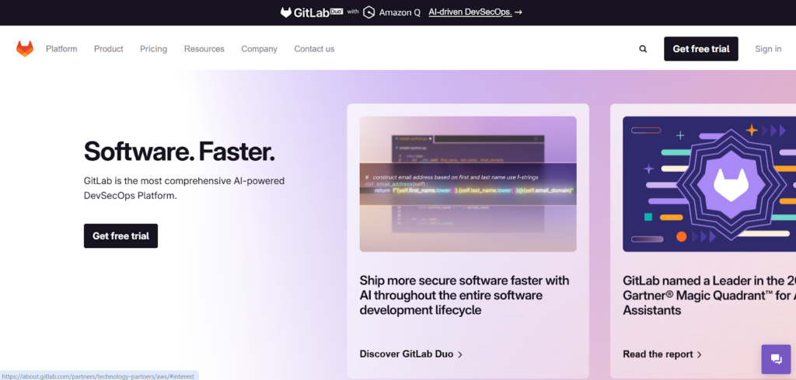Click the Read the report link
Image resolution: width=796 pixels, height=380 pixels.
tap(662, 354)
